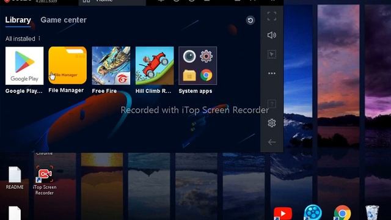Switch to the Game center tab
Image resolution: width=391 pixels, height=220 pixels.
pyautogui.click(x=64, y=20)
